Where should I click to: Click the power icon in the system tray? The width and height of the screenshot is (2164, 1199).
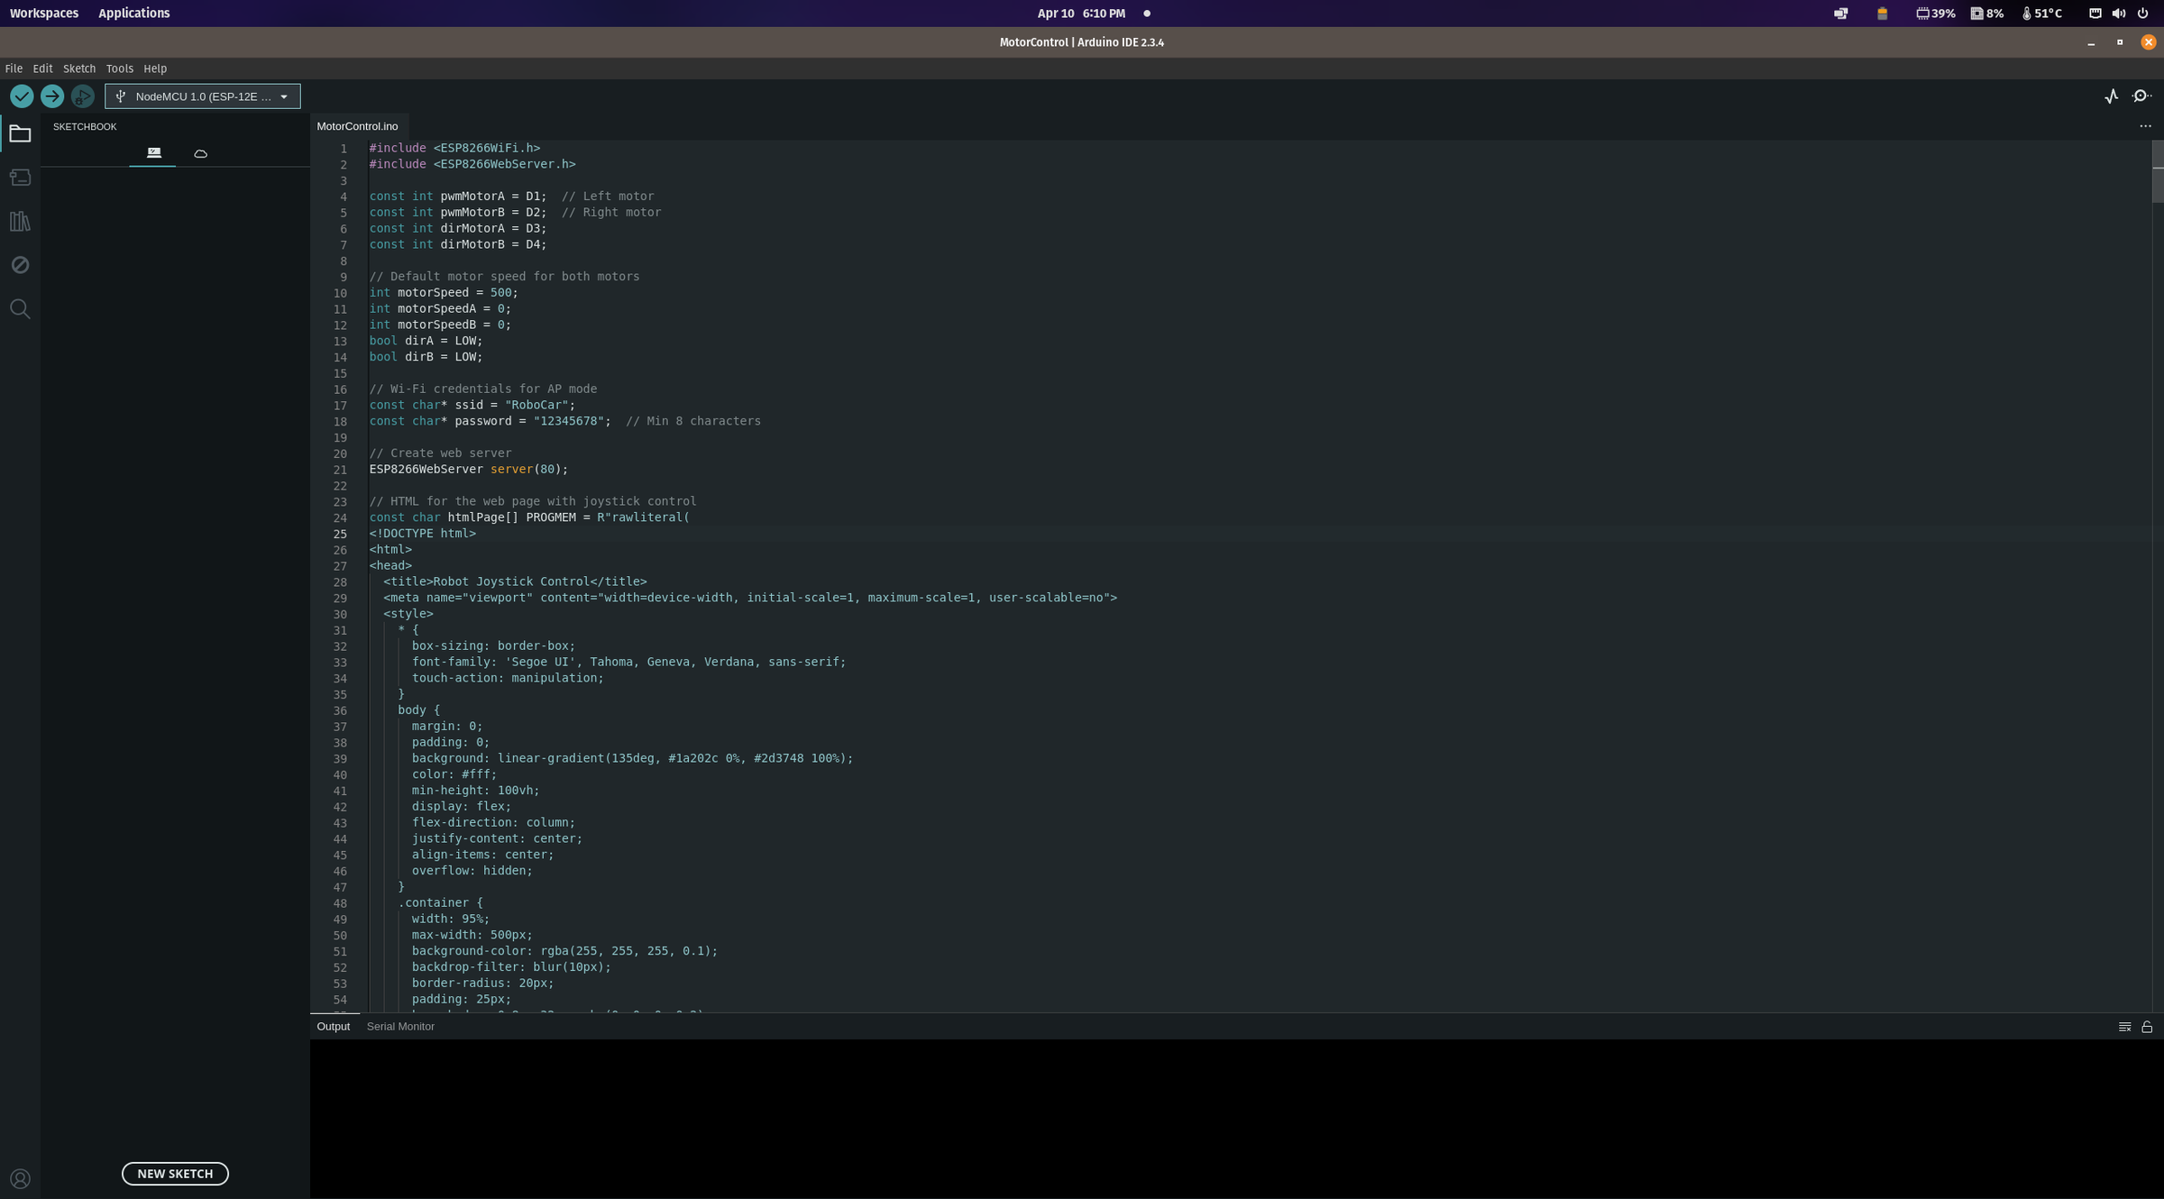(x=2143, y=14)
